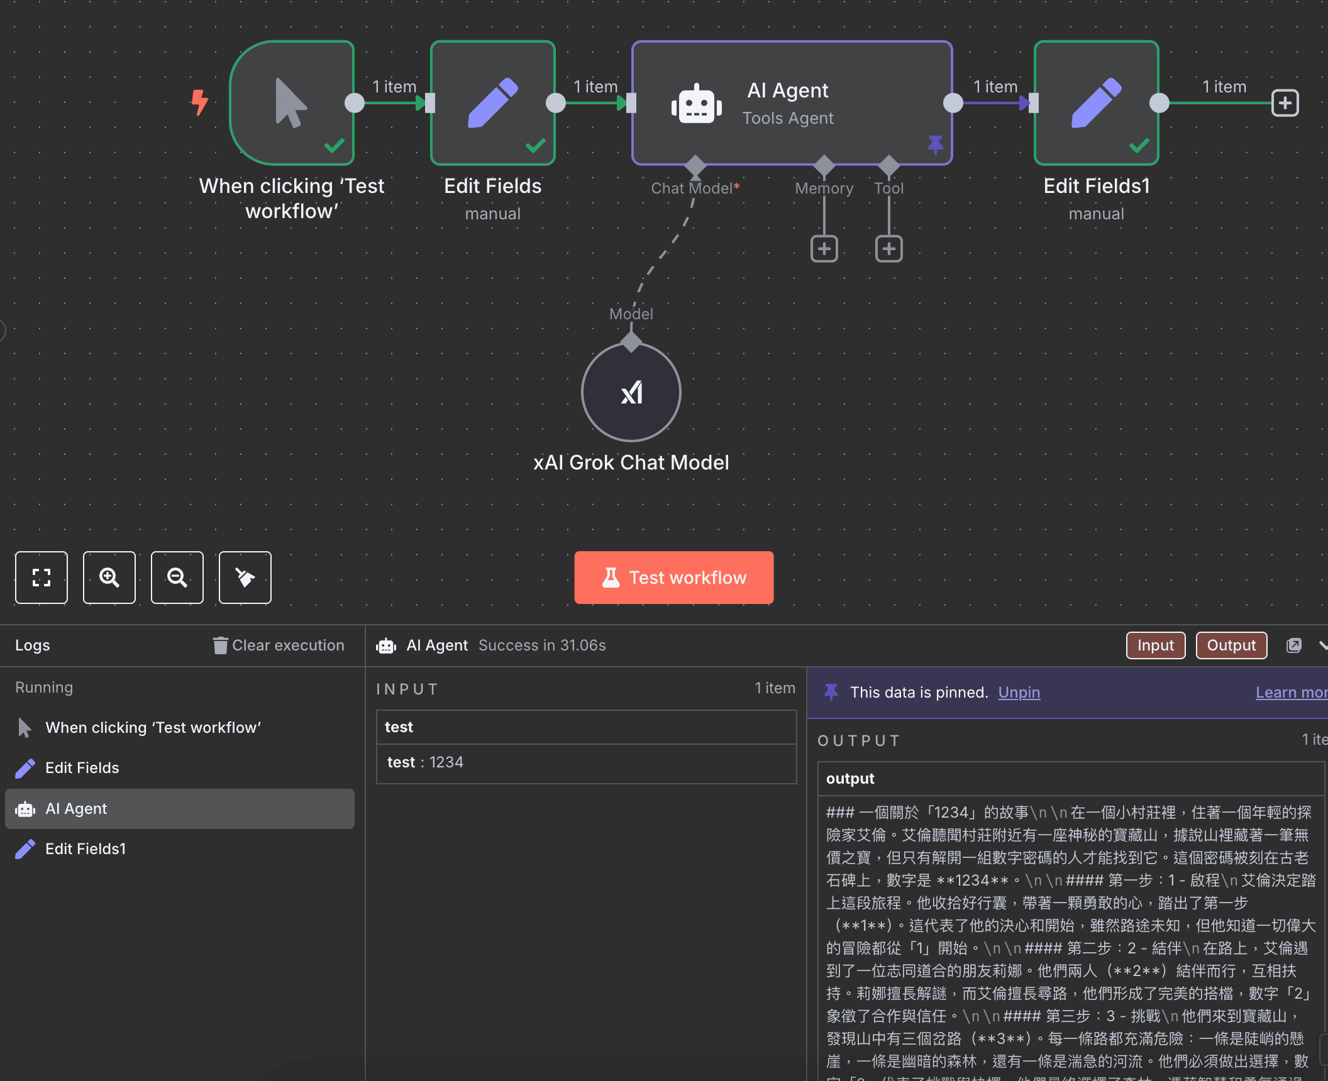Click the zoom-out icon on the canvas
Image resolution: width=1328 pixels, height=1081 pixels.
[177, 577]
